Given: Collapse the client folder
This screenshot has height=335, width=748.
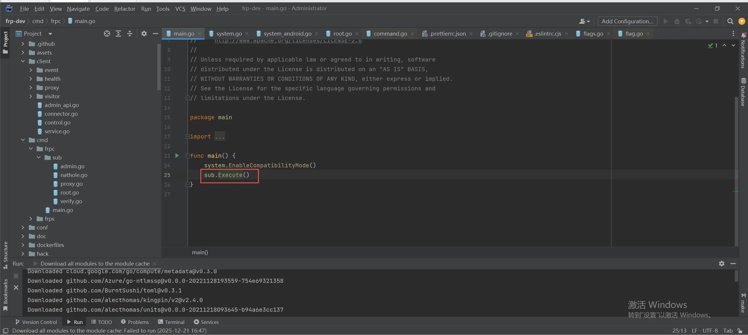Looking at the screenshot, I should (23, 61).
